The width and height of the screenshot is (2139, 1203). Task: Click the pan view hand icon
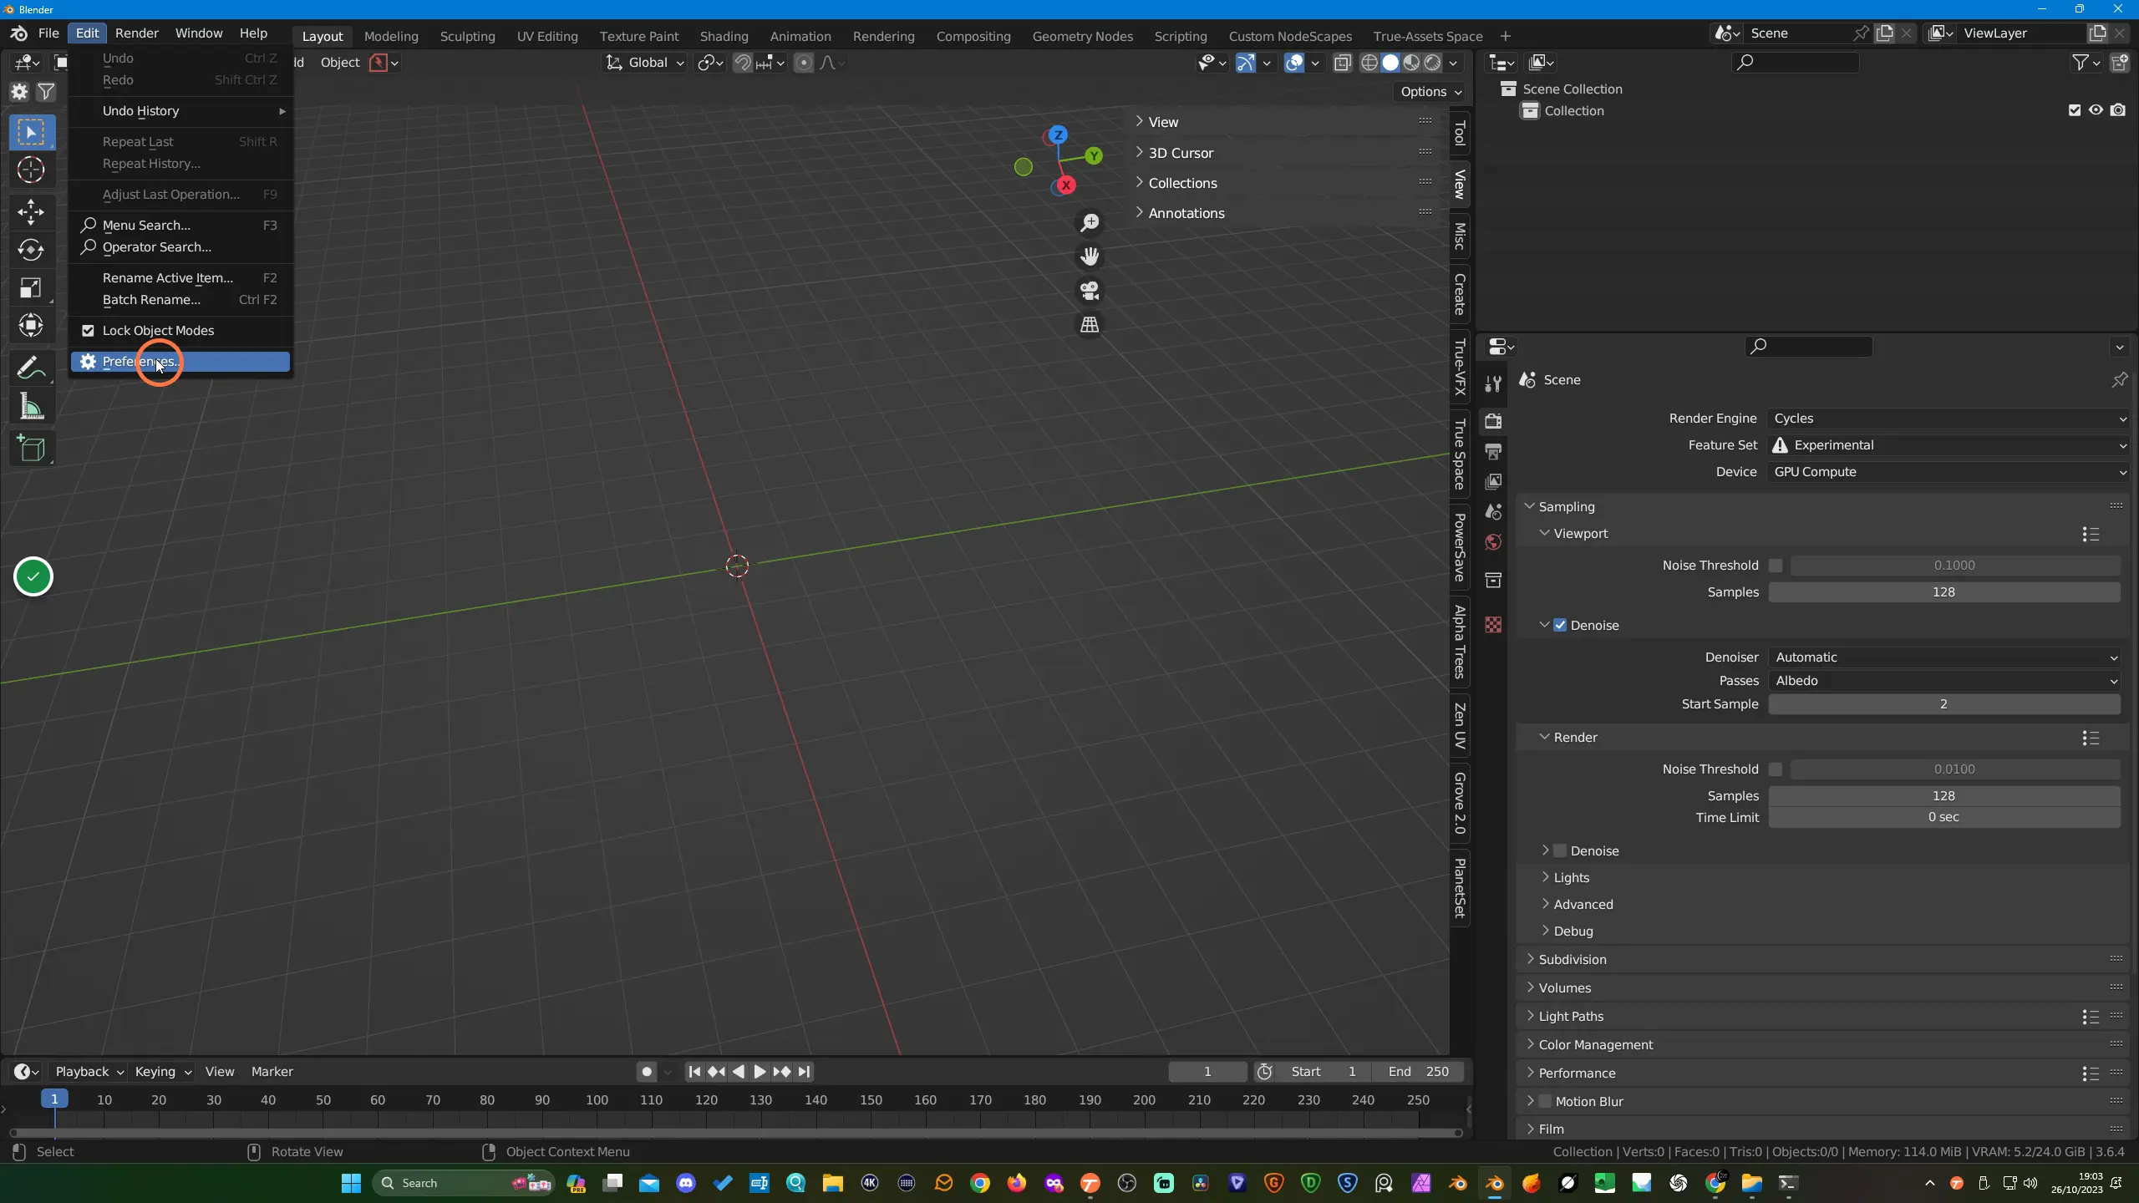pyautogui.click(x=1090, y=256)
